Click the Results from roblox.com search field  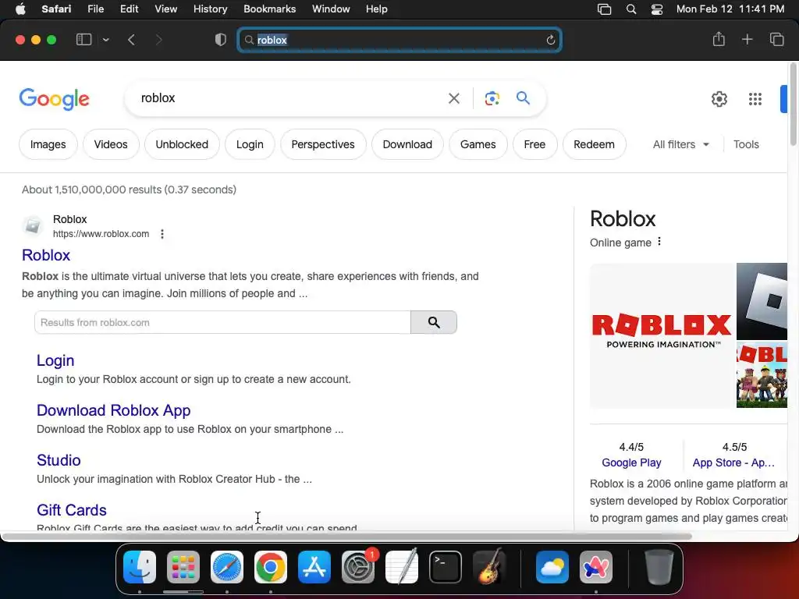(x=222, y=322)
